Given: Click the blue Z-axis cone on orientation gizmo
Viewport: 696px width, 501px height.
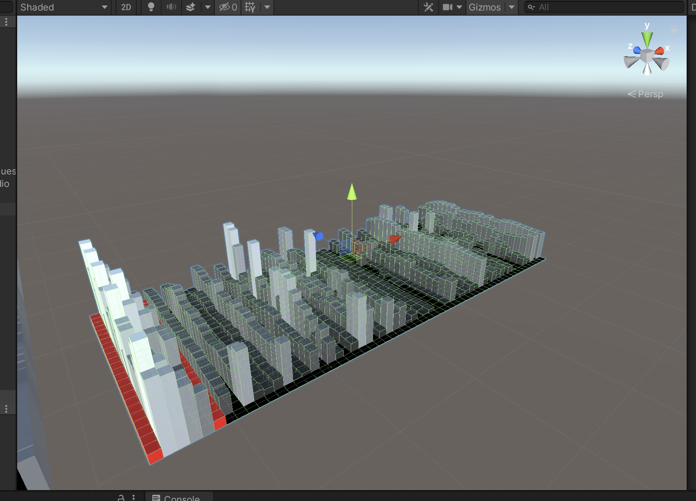Looking at the screenshot, I should point(637,50).
